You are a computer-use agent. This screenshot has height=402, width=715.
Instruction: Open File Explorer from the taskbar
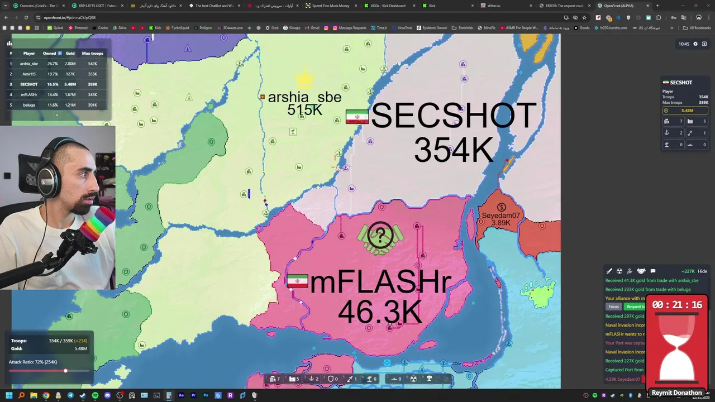pyautogui.click(x=34, y=395)
